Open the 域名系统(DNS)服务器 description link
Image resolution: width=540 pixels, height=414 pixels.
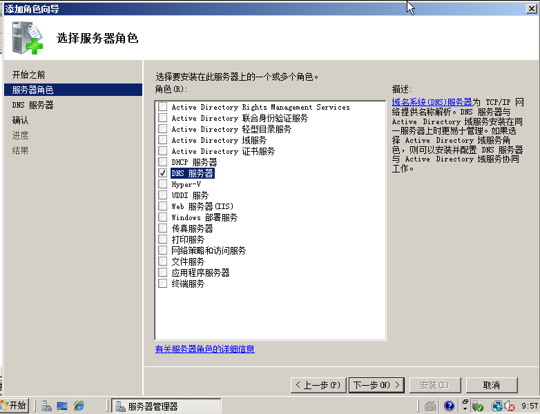pyautogui.click(x=432, y=102)
